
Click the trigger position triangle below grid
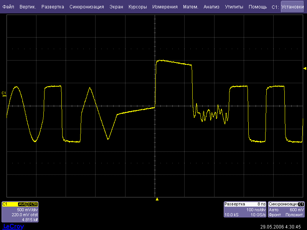[x=157, y=199]
